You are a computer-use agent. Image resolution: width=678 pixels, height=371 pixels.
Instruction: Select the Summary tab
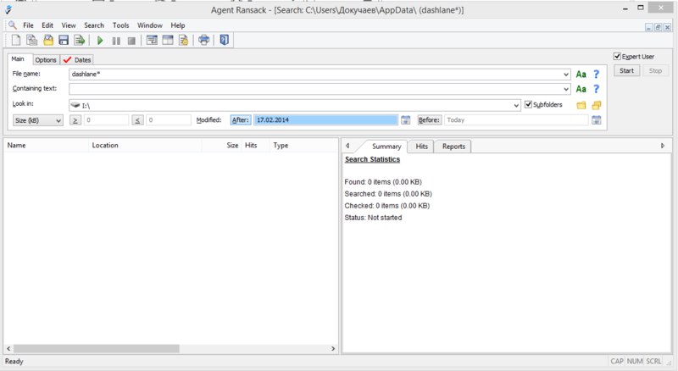[x=386, y=147]
